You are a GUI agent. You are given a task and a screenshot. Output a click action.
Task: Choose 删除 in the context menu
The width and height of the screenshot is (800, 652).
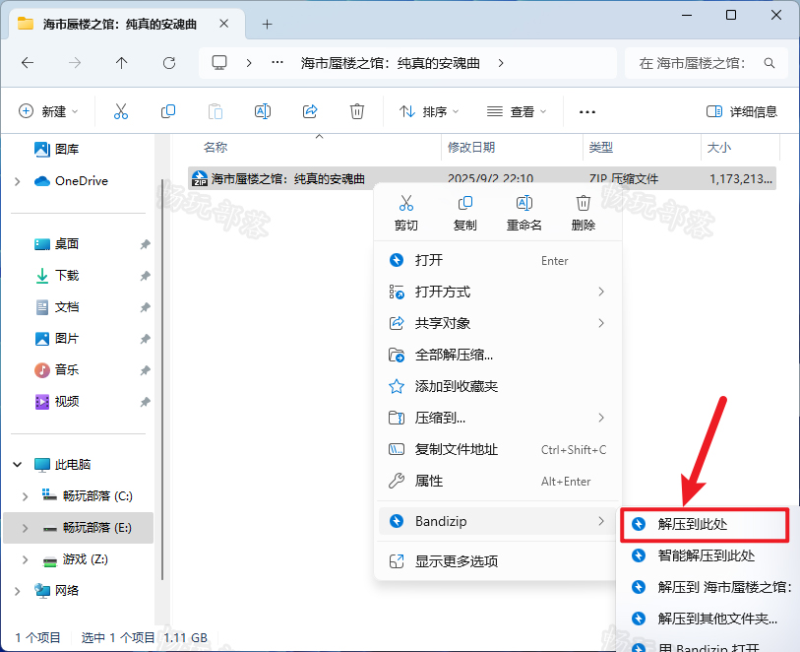[x=584, y=213]
